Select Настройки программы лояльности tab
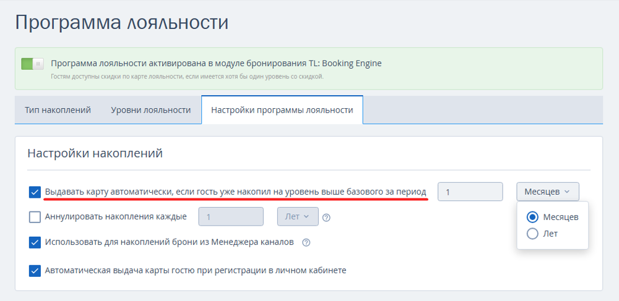 tap(282, 110)
